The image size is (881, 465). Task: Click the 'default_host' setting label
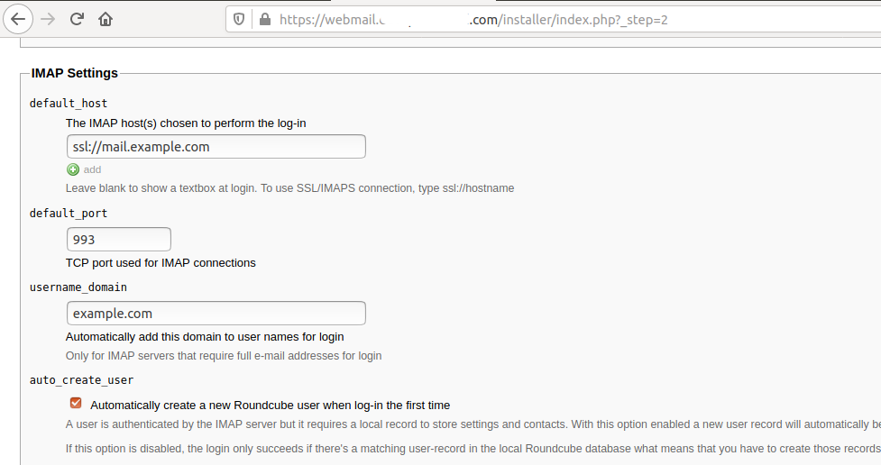pyautogui.click(x=69, y=104)
